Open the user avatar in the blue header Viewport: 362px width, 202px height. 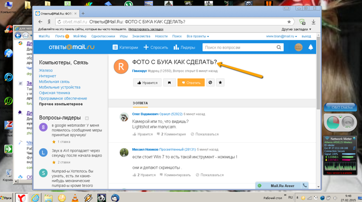298,47
